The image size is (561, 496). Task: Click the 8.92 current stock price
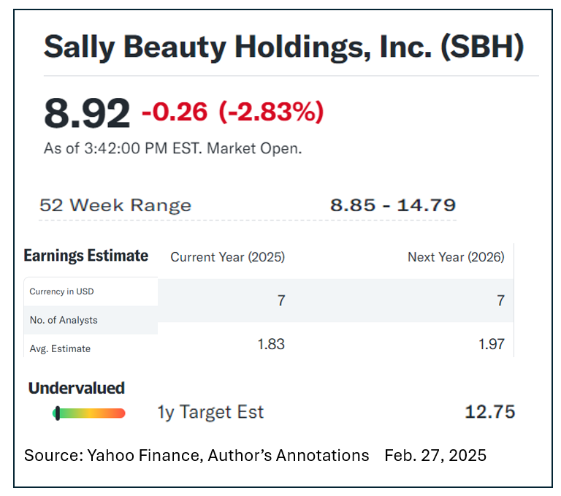pos(87,113)
